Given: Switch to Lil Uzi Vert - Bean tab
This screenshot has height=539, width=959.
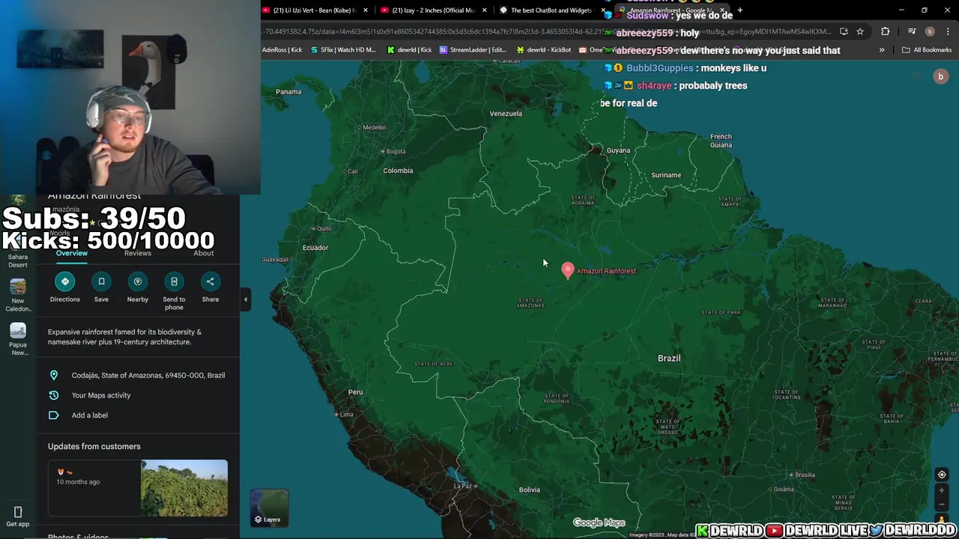Looking at the screenshot, I should 315,10.
